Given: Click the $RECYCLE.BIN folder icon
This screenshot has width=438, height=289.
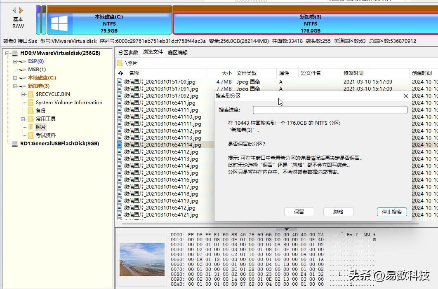Looking at the screenshot, I should [x=31, y=94].
